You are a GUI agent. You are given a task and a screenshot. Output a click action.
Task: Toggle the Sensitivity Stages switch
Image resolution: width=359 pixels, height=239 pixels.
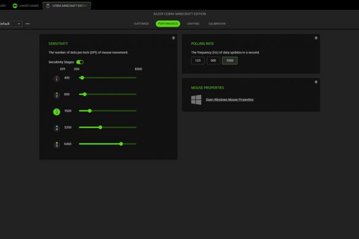[x=80, y=62]
